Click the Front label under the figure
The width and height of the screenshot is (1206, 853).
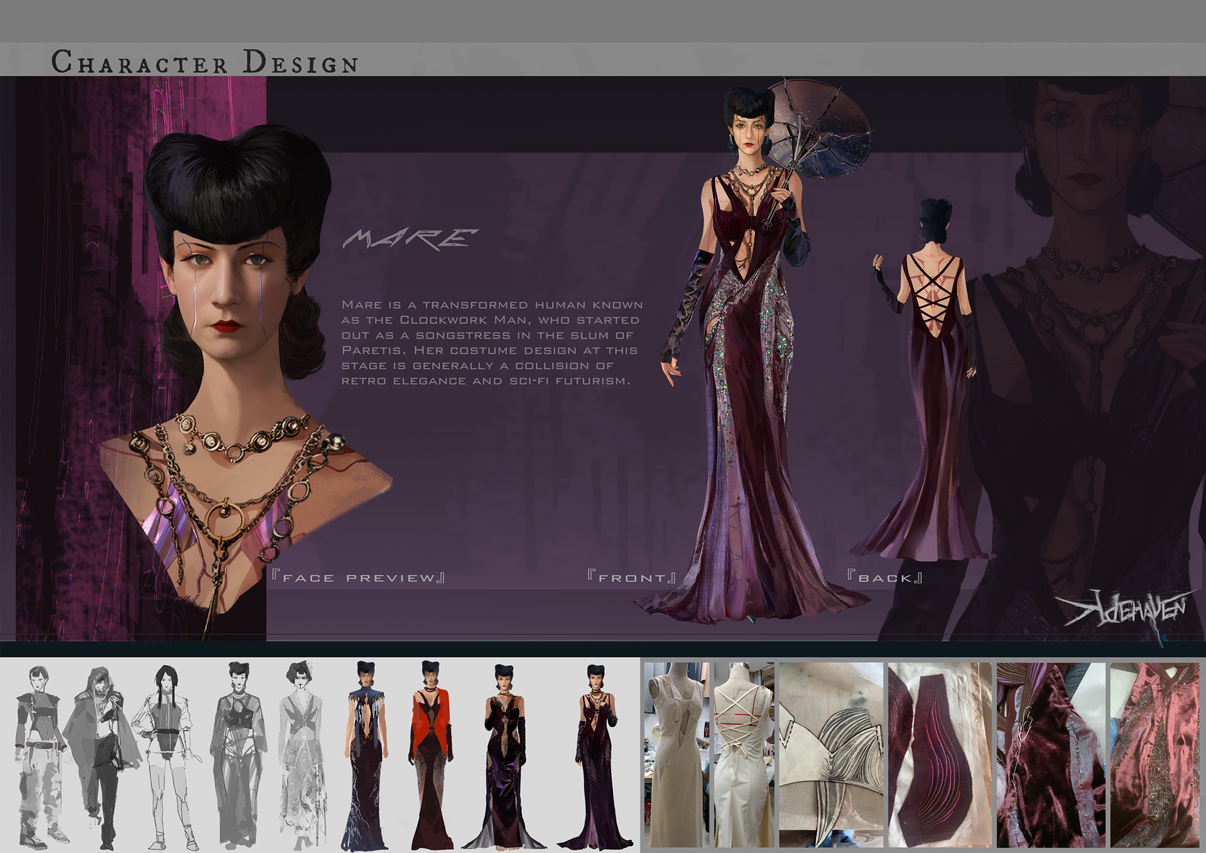[631, 577]
